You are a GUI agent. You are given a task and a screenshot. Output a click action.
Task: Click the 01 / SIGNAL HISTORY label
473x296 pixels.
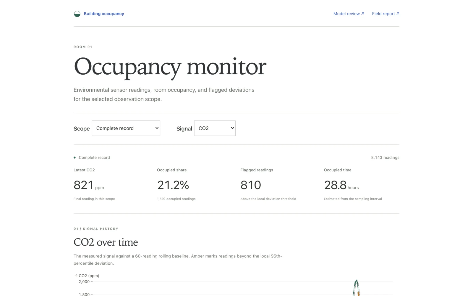point(96,229)
